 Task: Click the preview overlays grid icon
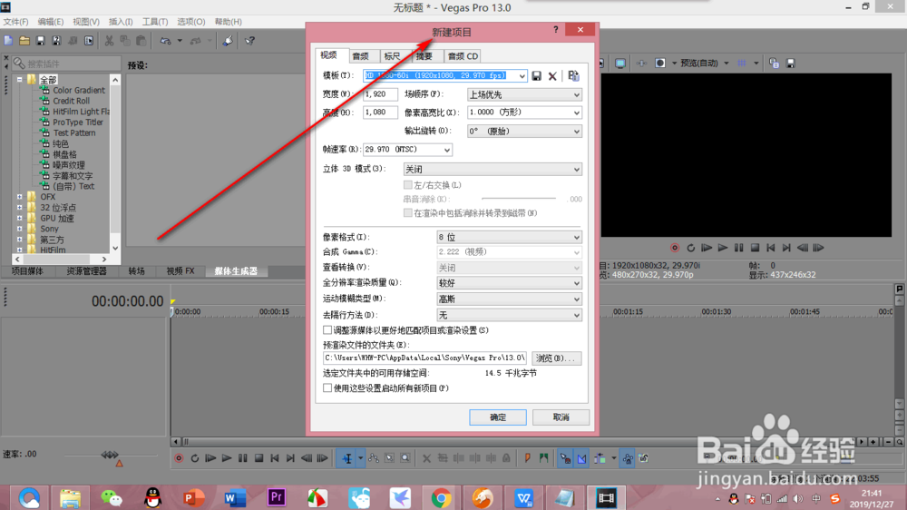[x=742, y=64]
